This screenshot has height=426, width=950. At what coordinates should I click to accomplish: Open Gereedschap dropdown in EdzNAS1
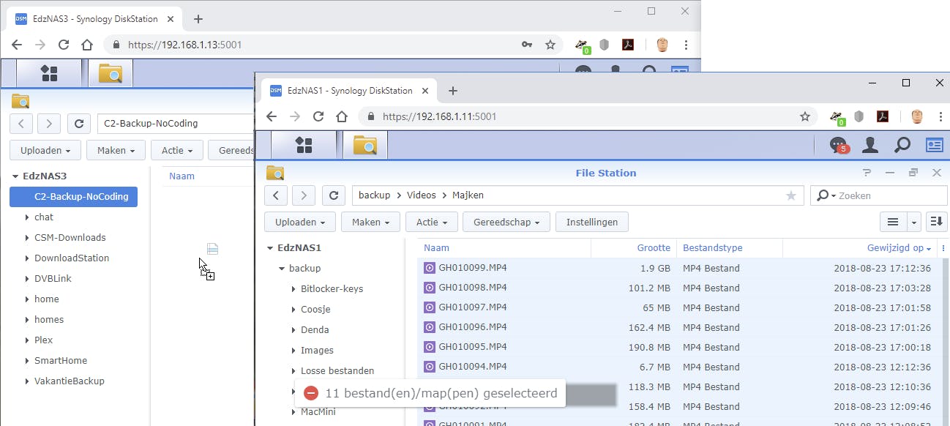(x=506, y=222)
